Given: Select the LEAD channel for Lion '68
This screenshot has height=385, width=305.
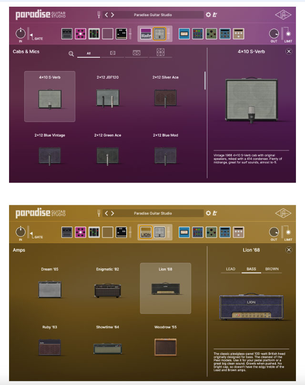Looking at the screenshot, I should [231, 269].
